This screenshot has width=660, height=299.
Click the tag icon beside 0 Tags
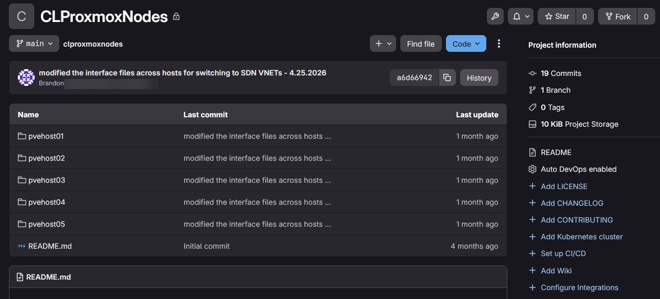(x=533, y=107)
